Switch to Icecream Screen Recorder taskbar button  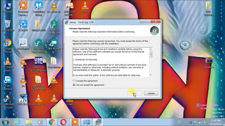tap(75, 122)
